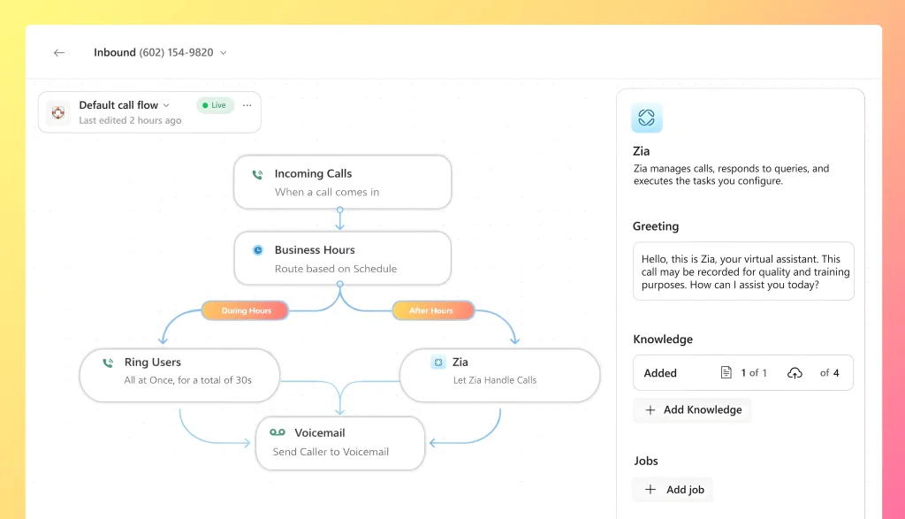Image resolution: width=905 pixels, height=519 pixels.
Task: Select the Business Hours node
Action: tap(342, 259)
